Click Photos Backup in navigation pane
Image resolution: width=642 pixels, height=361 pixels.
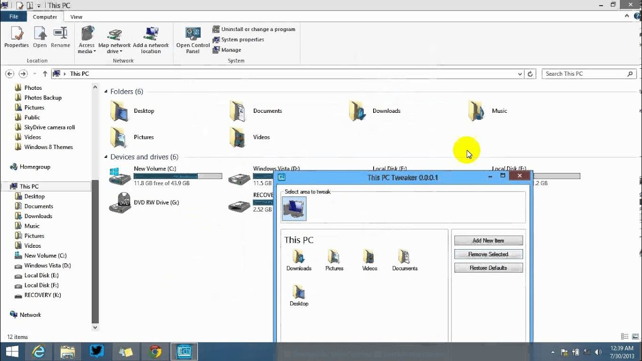43,98
